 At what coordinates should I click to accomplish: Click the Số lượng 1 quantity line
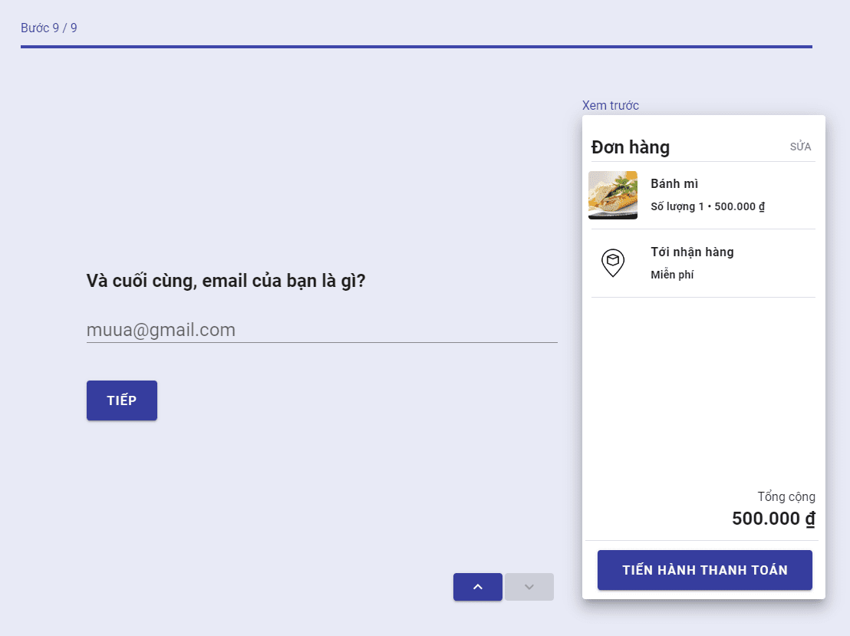point(707,206)
